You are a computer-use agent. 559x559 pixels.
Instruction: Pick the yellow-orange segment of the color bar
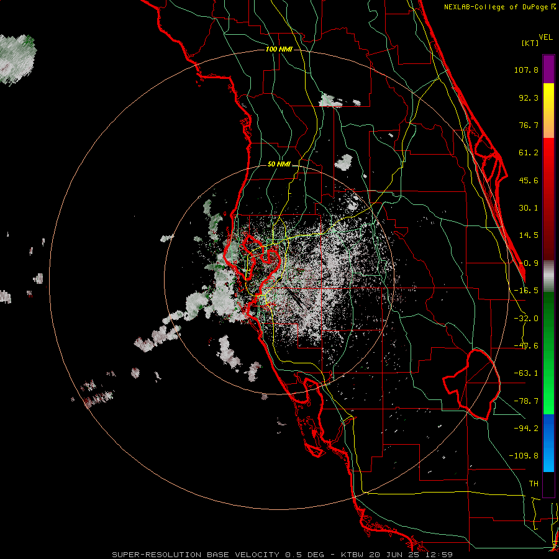coord(548,111)
